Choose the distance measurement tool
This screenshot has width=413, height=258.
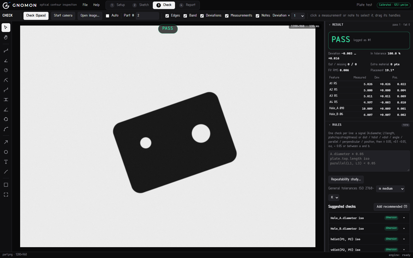click(6, 51)
